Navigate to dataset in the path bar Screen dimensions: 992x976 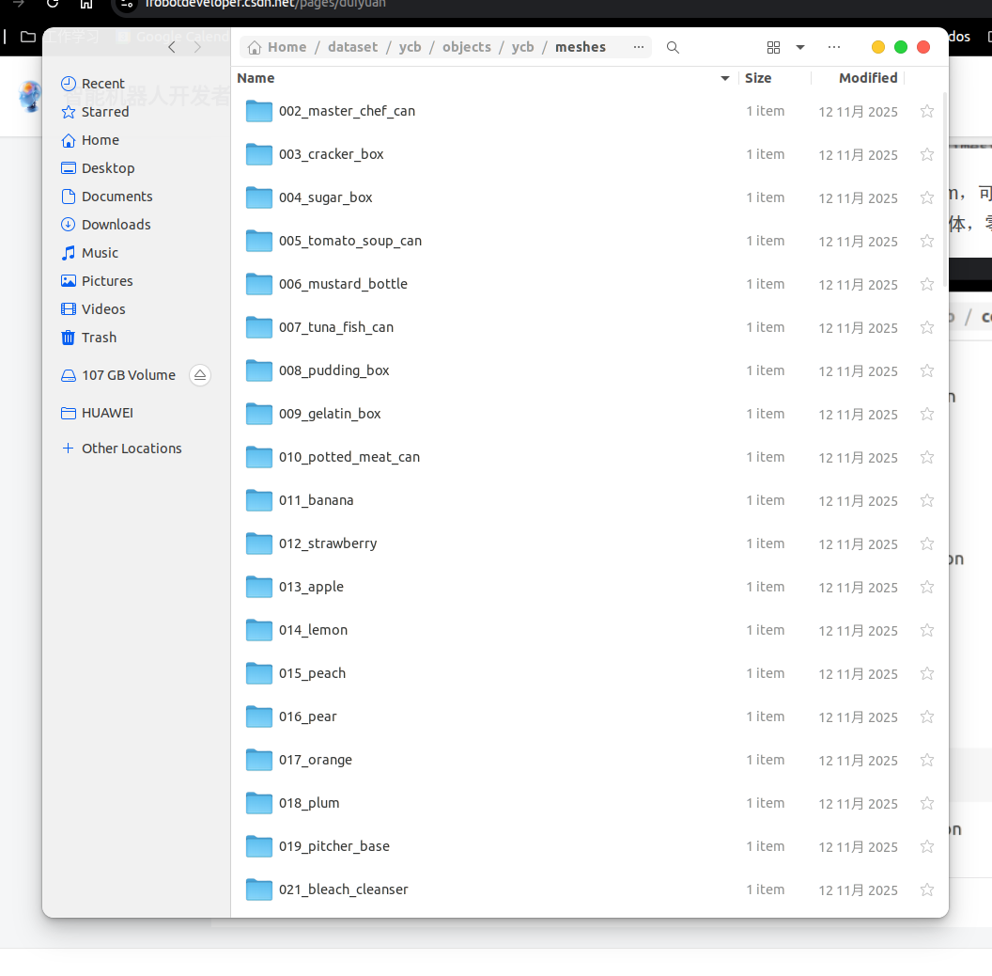pos(352,48)
